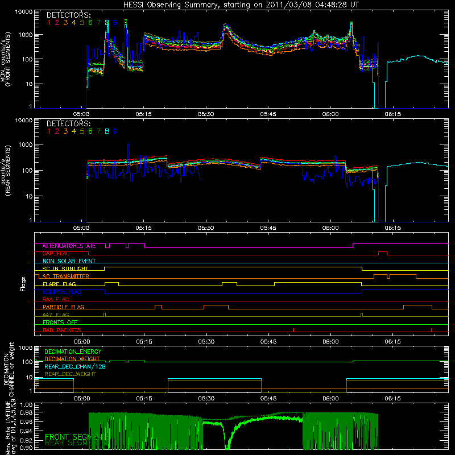Click the 1.00 tick label on livetime axis

pyautogui.click(x=27, y=404)
